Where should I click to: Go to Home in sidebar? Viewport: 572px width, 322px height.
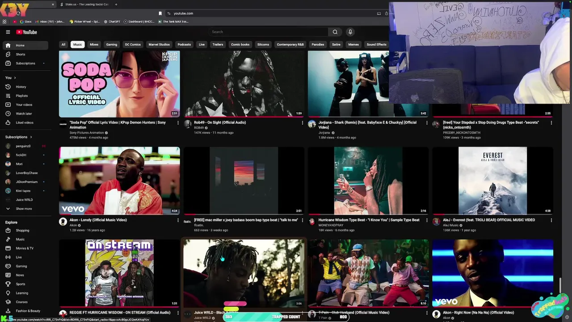click(25, 45)
